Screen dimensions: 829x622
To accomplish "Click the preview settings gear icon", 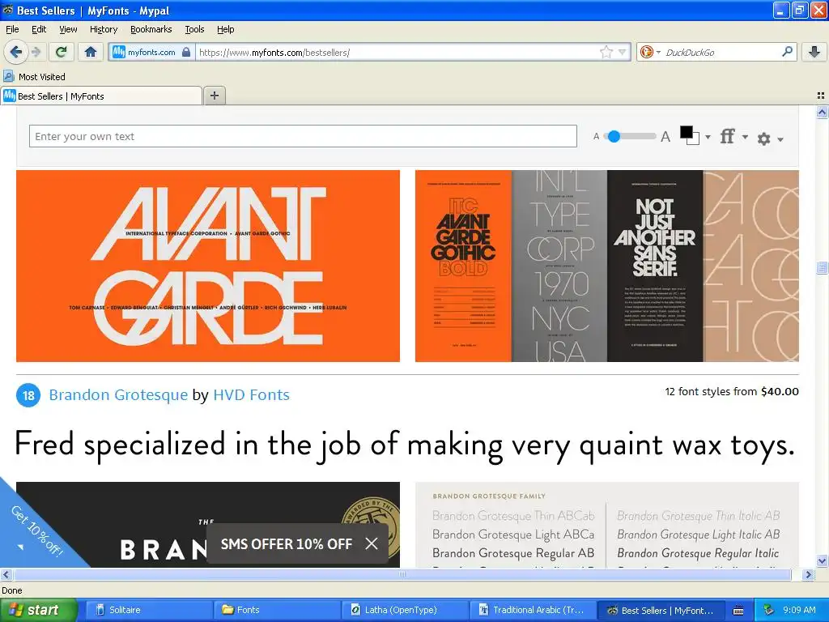I will 763,138.
